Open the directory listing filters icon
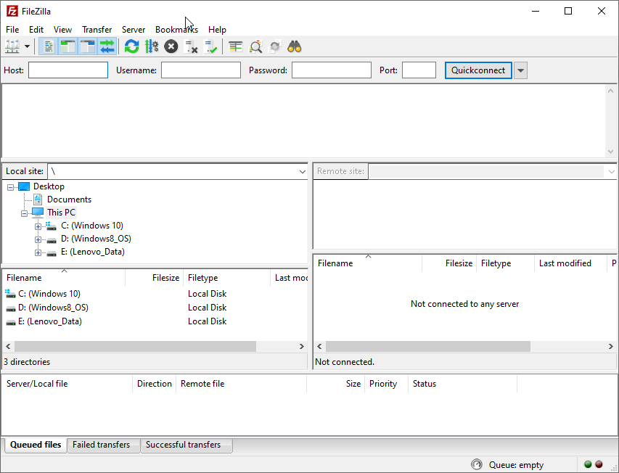Viewport: 619px width, 473px height. click(x=236, y=47)
